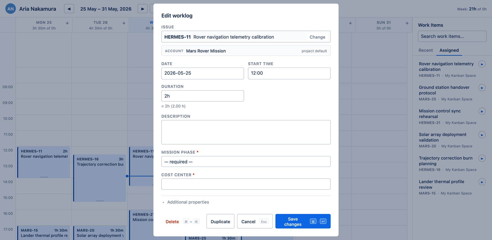
Task: Open HERMES-11 worklog on Monday calendar
Action: click(x=44, y=162)
